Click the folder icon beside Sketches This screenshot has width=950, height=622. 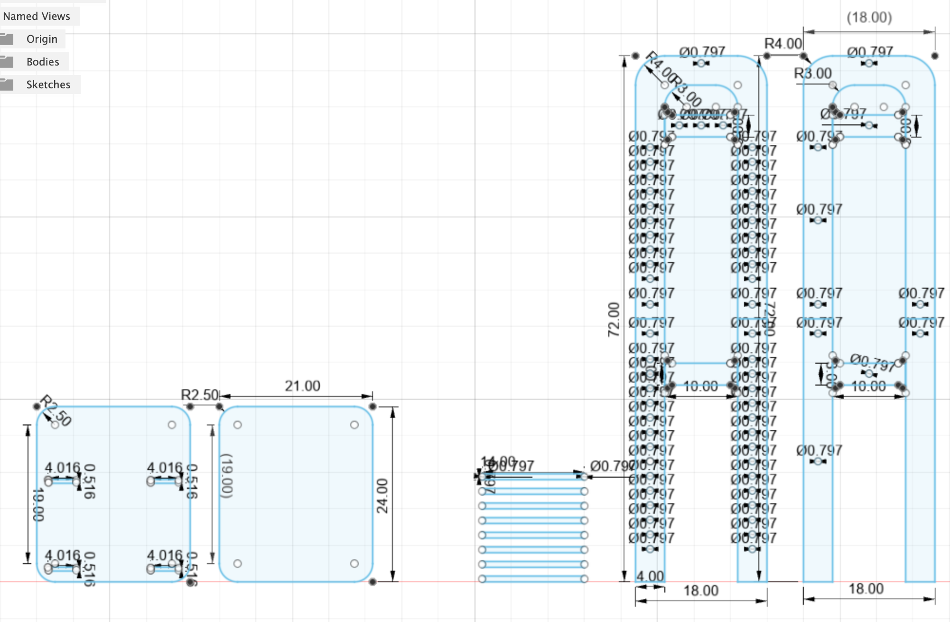[x=7, y=85]
